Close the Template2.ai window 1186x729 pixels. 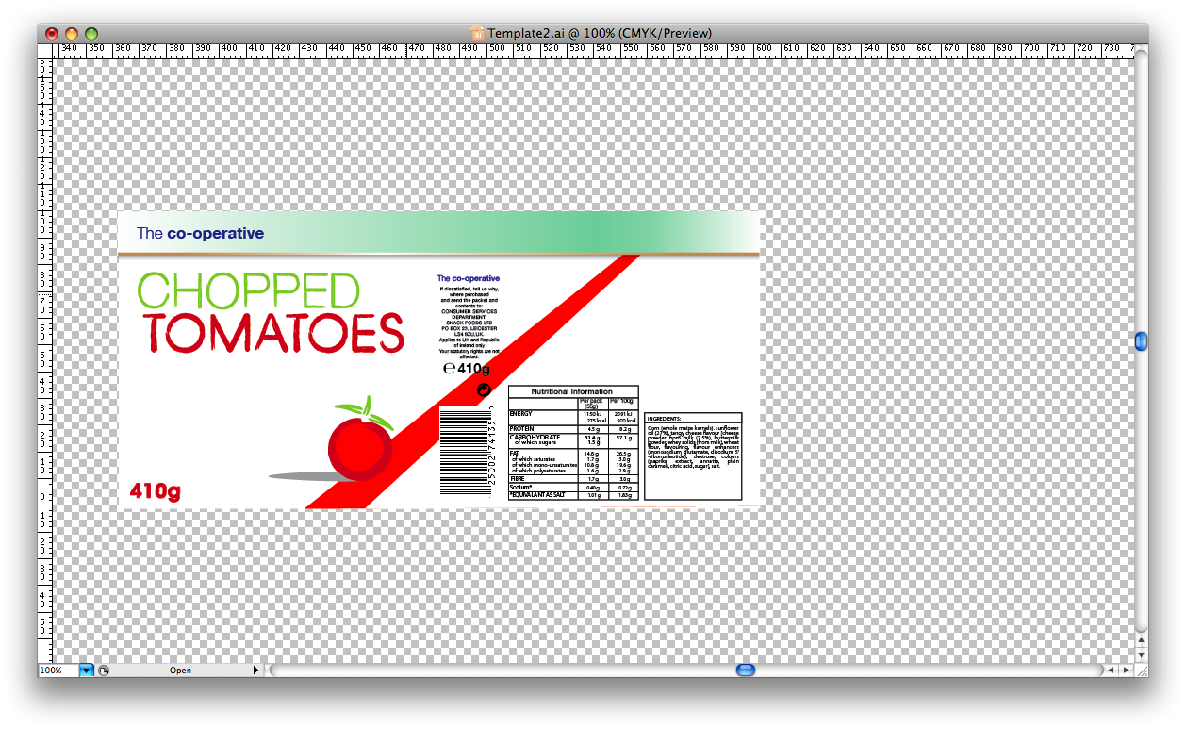[52, 34]
